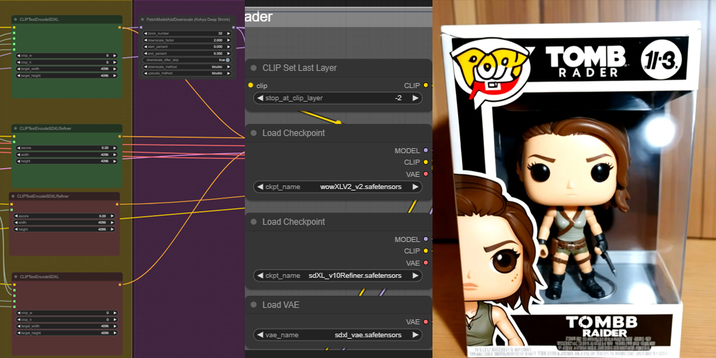Increase target_width in green CLIPTextEncodeSDXL node
The height and width of the screenshot is (358, 716).
pyautogui.click(x=115, y=69)
